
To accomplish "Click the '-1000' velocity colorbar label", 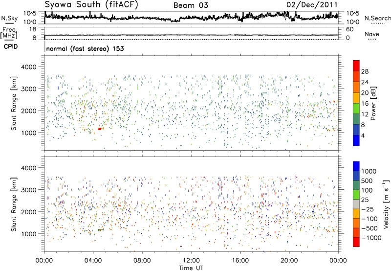I will 371,238.
